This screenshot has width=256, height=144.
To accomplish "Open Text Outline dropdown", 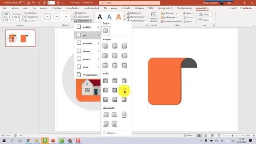I will (136, 17).
